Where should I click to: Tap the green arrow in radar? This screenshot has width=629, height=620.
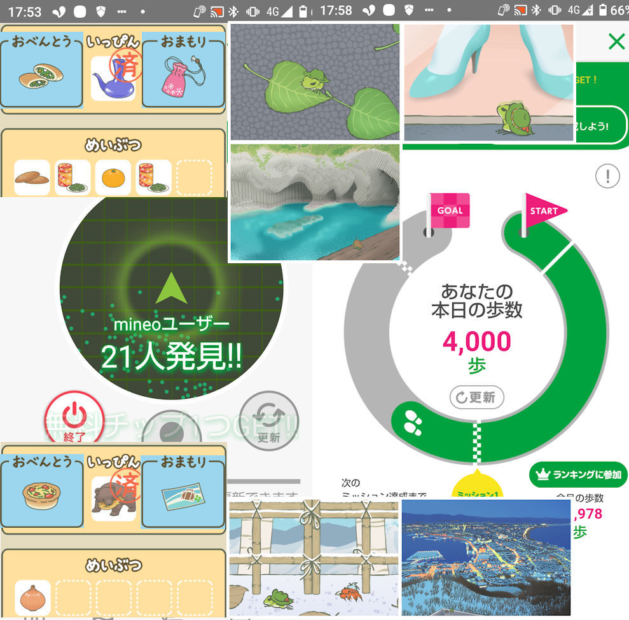(x=171, y=288)
